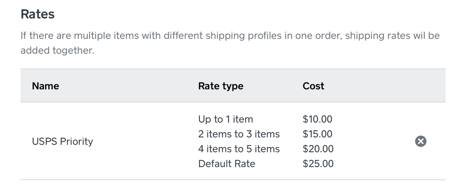Select the 2 items to 3 items rate

239,134
